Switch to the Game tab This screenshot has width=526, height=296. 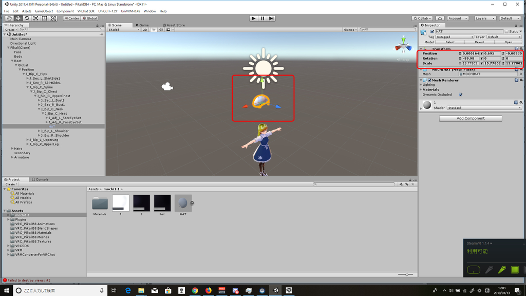pos(142,25)
